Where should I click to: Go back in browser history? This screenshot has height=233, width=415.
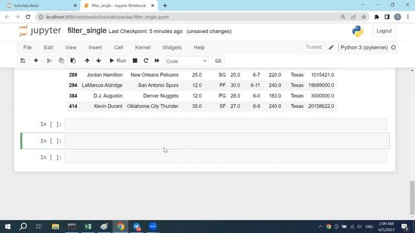7,17
